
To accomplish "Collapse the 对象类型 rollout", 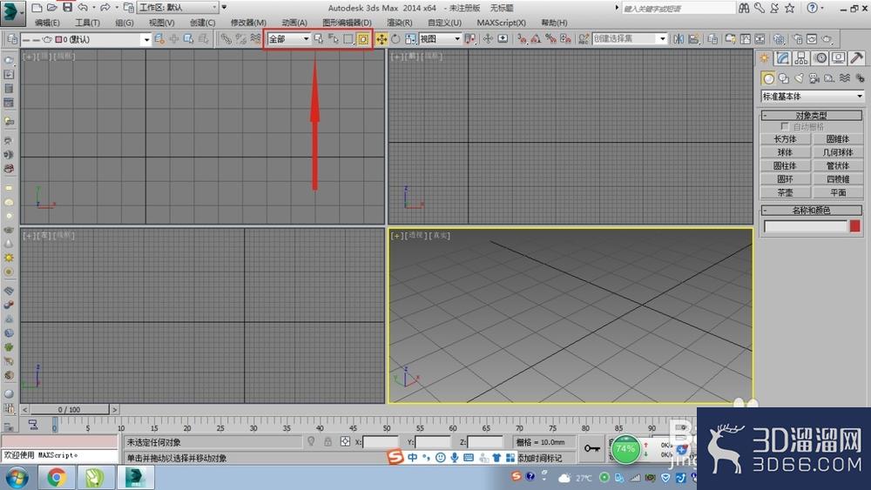I will [x=811, y=116].
